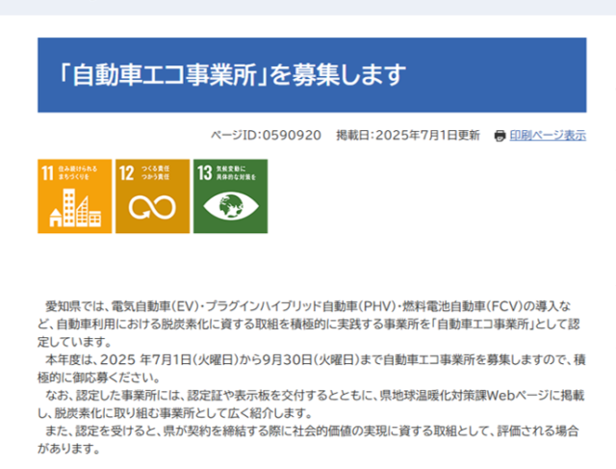Click the last line があります。
This screenshot has width=616, height=469.
pyautogui.click(x=69, y=449)
